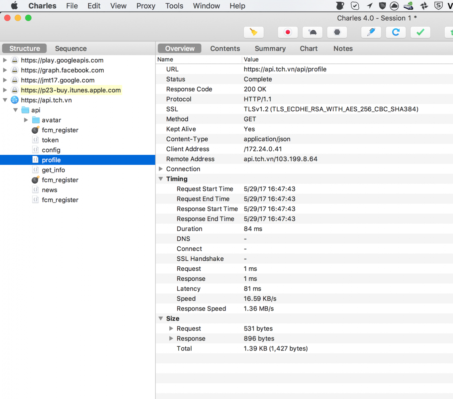Open the Edit menu

pyautogui.click(x=94, y=6)
